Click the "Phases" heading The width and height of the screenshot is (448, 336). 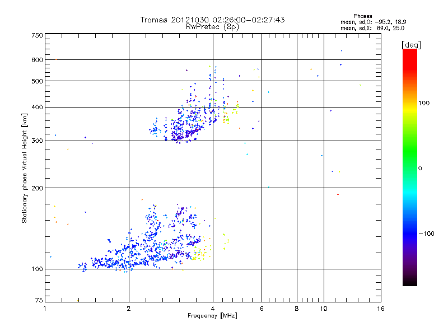point(362,16)
